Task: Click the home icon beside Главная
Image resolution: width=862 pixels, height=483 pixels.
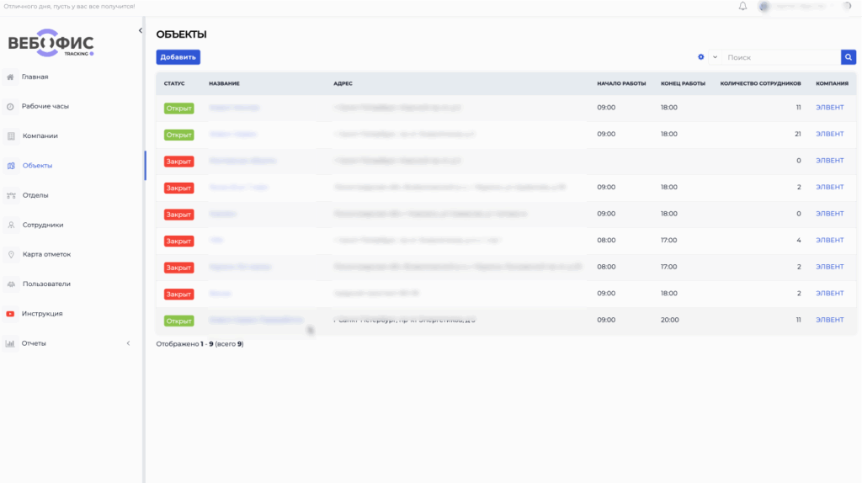Action: tap(10, 77)
